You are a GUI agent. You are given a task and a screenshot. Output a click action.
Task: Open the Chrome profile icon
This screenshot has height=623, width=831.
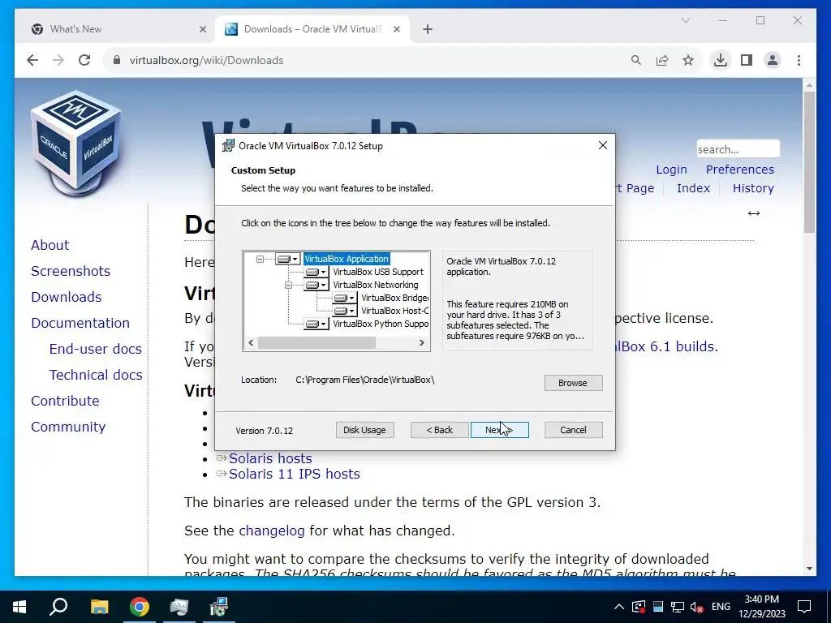[x=773, y=60]
